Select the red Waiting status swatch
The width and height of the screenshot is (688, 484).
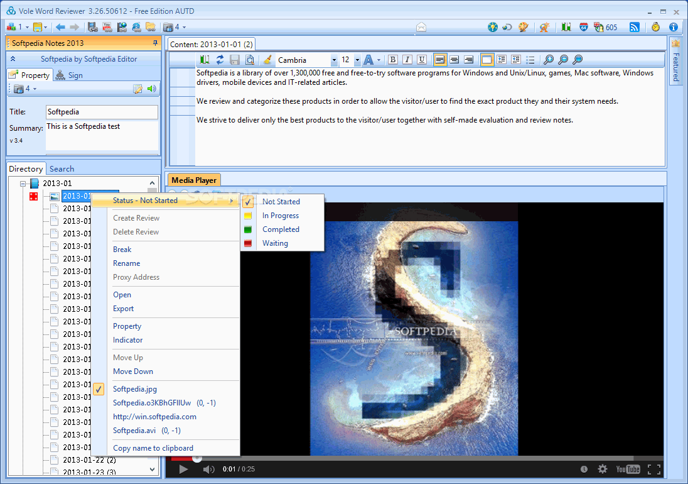coord(248,243)
